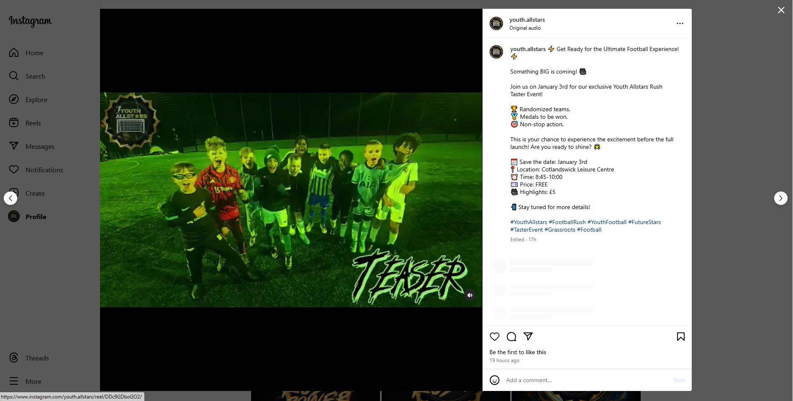This screenshot has width=793, height=401.
Task: Share post via paper plane icon
Action: point(528,336)
